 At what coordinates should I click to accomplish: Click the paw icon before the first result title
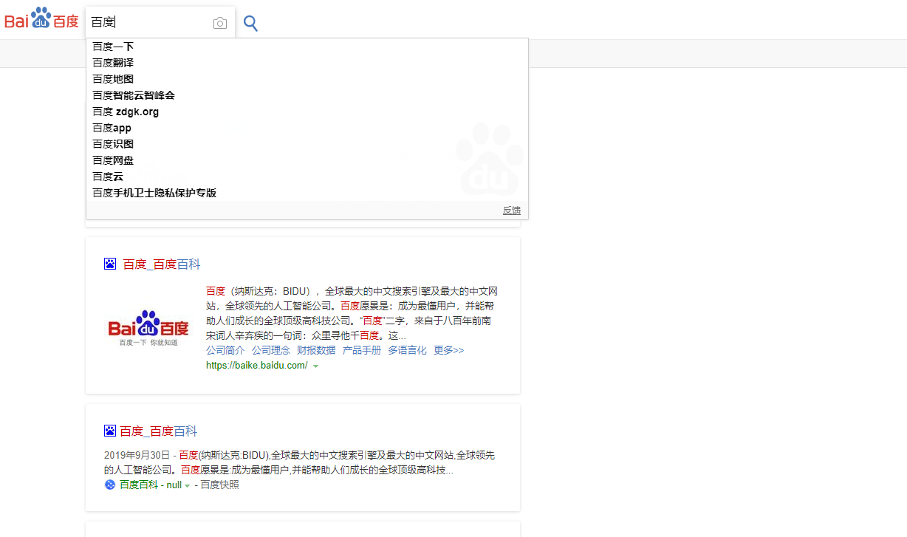click(x=110, y=263)
